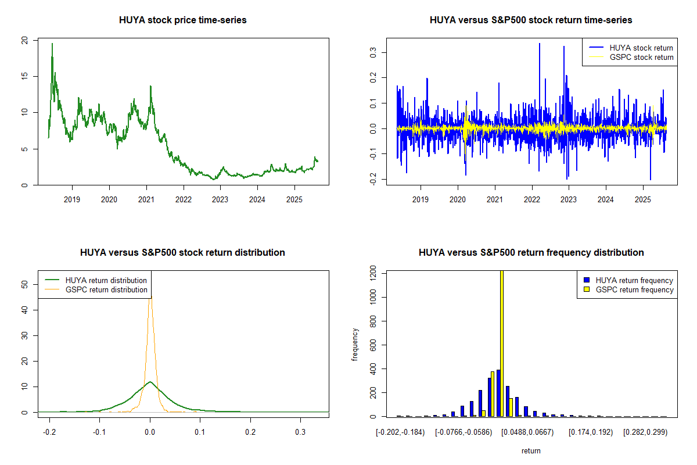The image size is (697, 465).
Task: Click the 'frequency' y-axis label
Action: [355, 344]
